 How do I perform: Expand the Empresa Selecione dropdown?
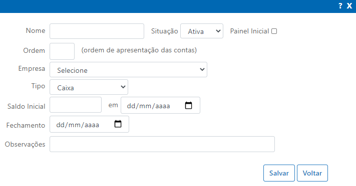(x=128, y=70)
